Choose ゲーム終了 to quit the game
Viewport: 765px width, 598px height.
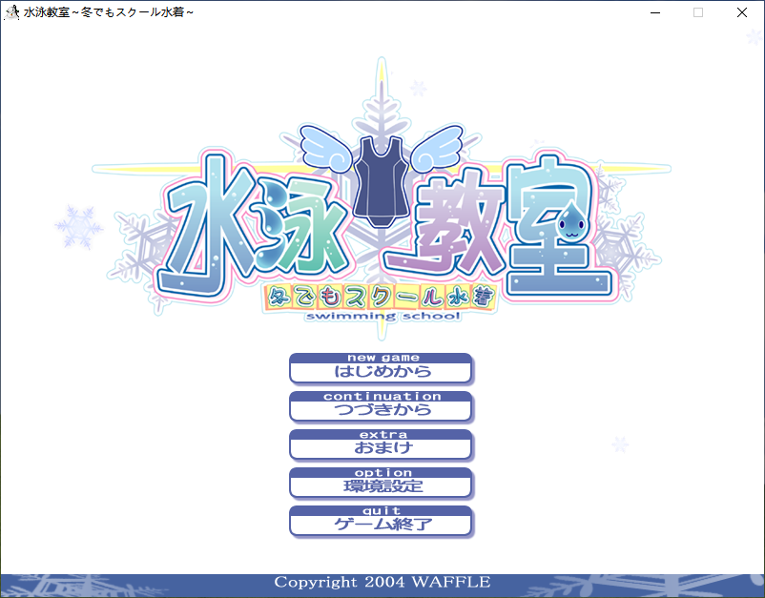(x=381, y=522)
